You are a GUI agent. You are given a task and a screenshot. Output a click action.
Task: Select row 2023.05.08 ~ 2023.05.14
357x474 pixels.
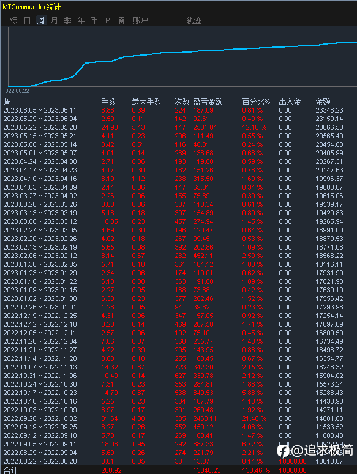(179, 144)
